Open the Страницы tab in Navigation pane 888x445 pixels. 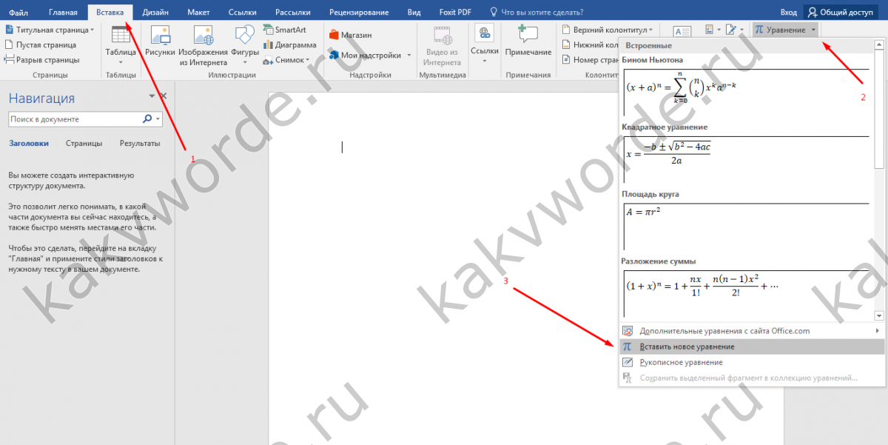[x=84, y=144]
